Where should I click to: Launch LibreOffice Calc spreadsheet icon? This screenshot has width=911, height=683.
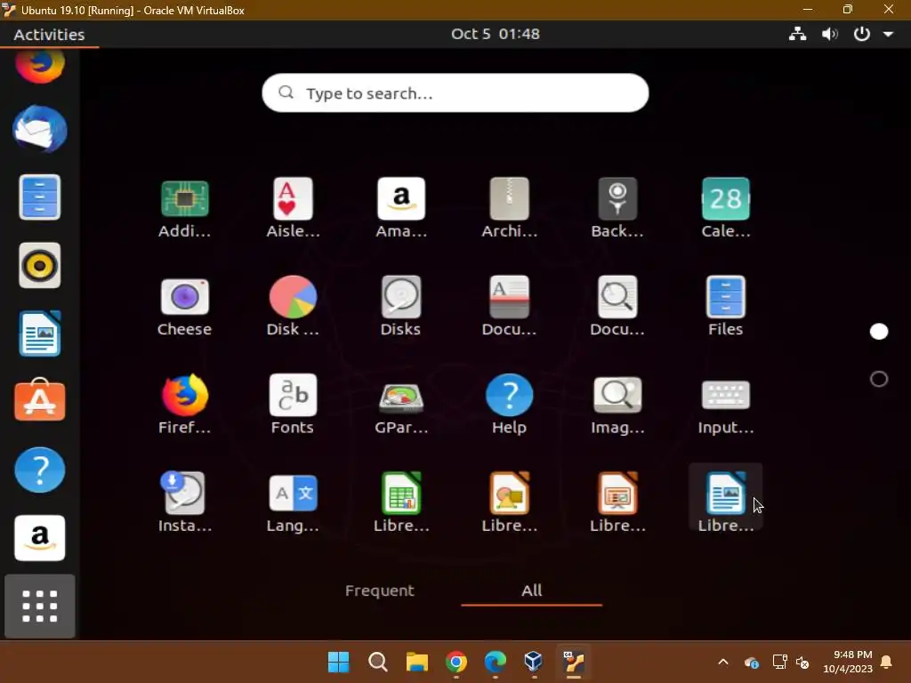pos(401,502)
